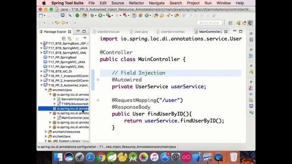Click the green Run toolbar button
The height and width of the screenshot is (164, 292).
[100, 15]
